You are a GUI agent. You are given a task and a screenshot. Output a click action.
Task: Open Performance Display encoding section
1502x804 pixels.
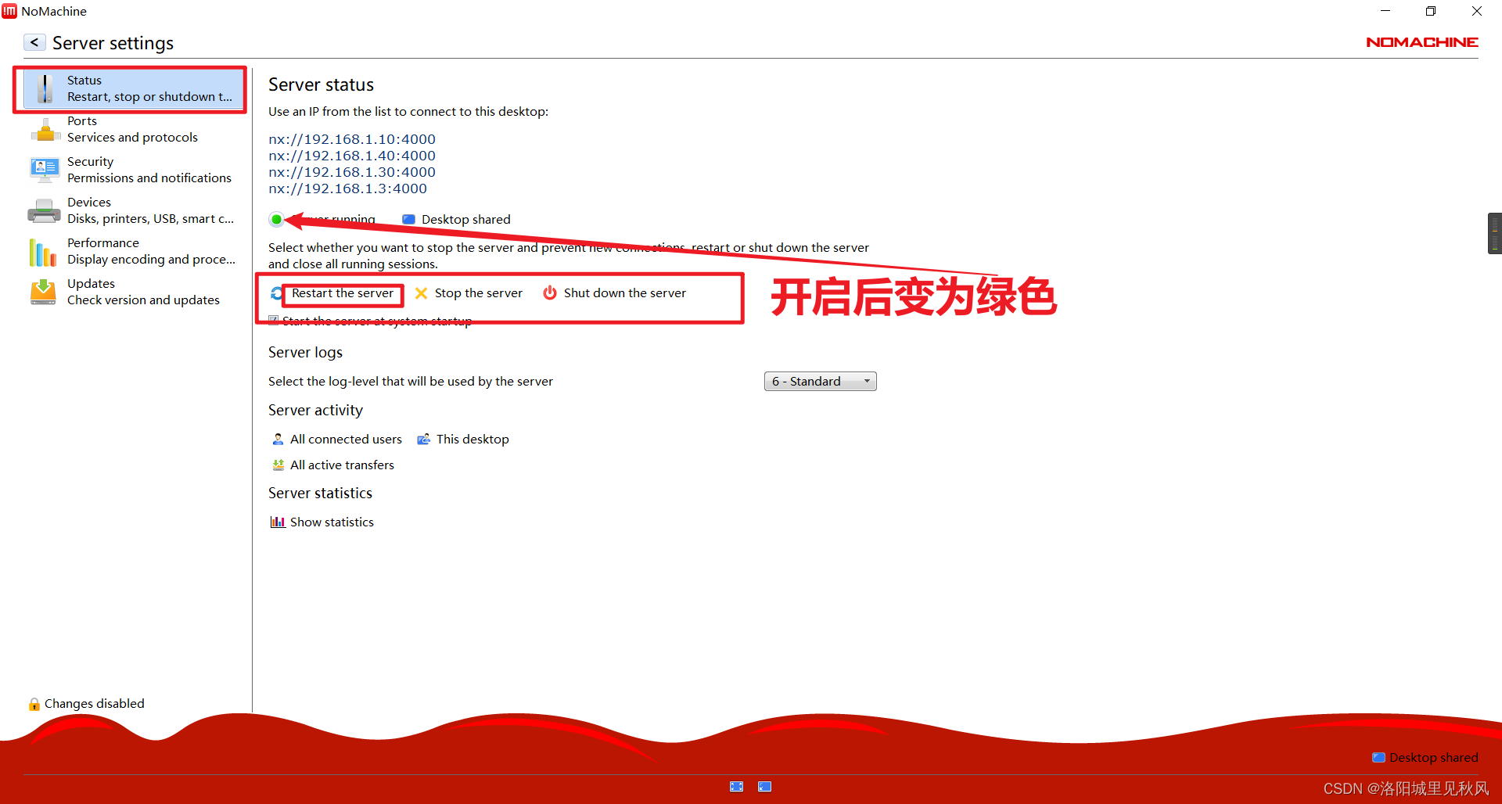click(x=133, y=251)
